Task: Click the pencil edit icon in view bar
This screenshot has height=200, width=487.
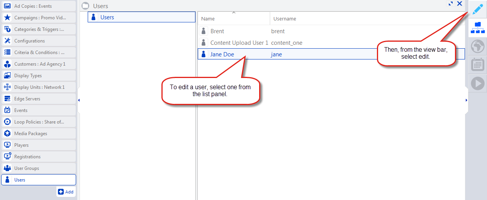Action: pos(478,9)
